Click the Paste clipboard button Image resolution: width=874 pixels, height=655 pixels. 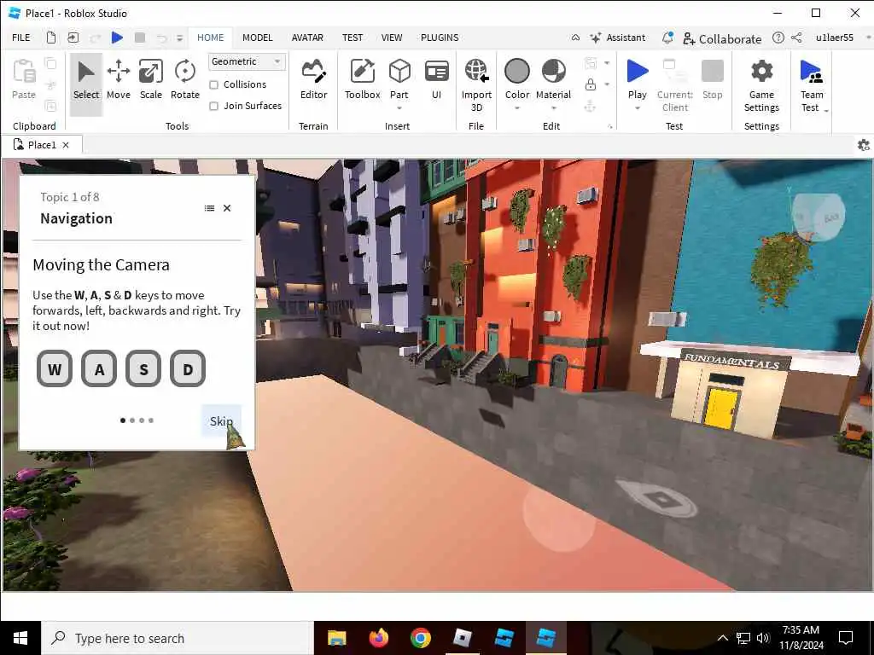pos(24,79)
